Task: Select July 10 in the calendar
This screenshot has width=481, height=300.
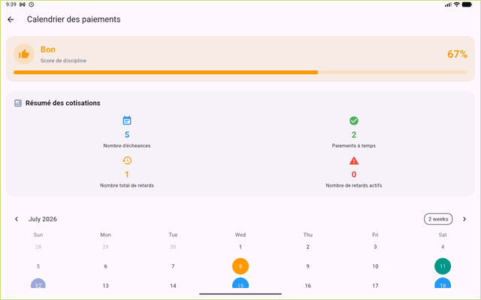Action: [x=375, y=266]
